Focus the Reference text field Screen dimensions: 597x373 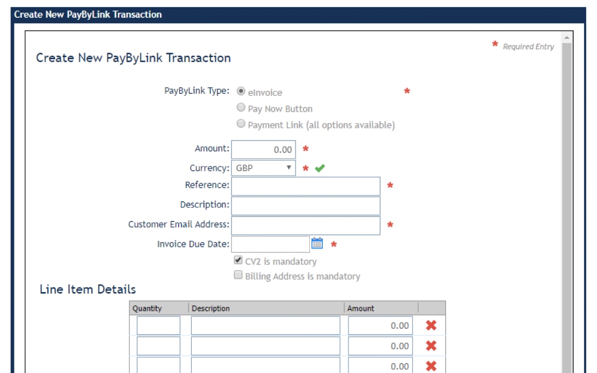tap(305, 186)
